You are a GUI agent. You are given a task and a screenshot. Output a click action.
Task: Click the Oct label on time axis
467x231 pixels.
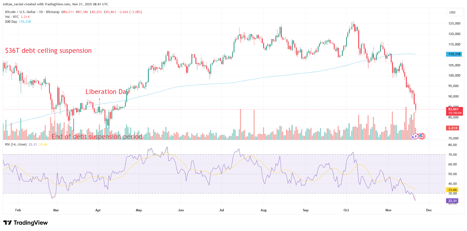click(x=346, y=210)
